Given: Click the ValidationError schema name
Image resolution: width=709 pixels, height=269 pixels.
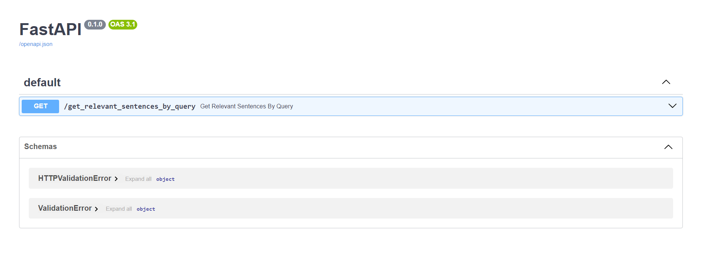Looking at the screenshot, I should pyautogui.click(x=65, y=208).
